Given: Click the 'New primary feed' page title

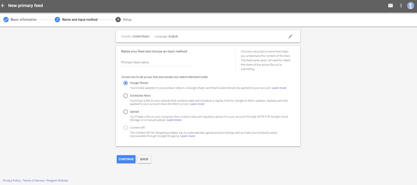Looking at the screenshot, I should click(x=26, y=6).
